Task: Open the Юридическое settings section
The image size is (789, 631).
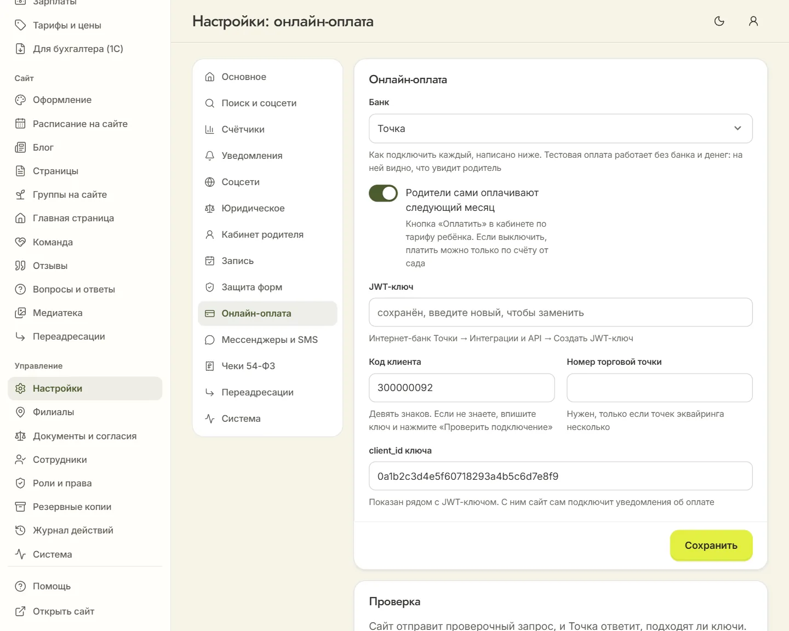Action: (267, 208)
